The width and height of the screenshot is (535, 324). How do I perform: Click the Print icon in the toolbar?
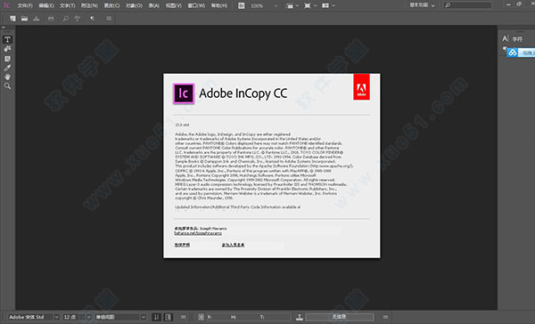(51, 19)
